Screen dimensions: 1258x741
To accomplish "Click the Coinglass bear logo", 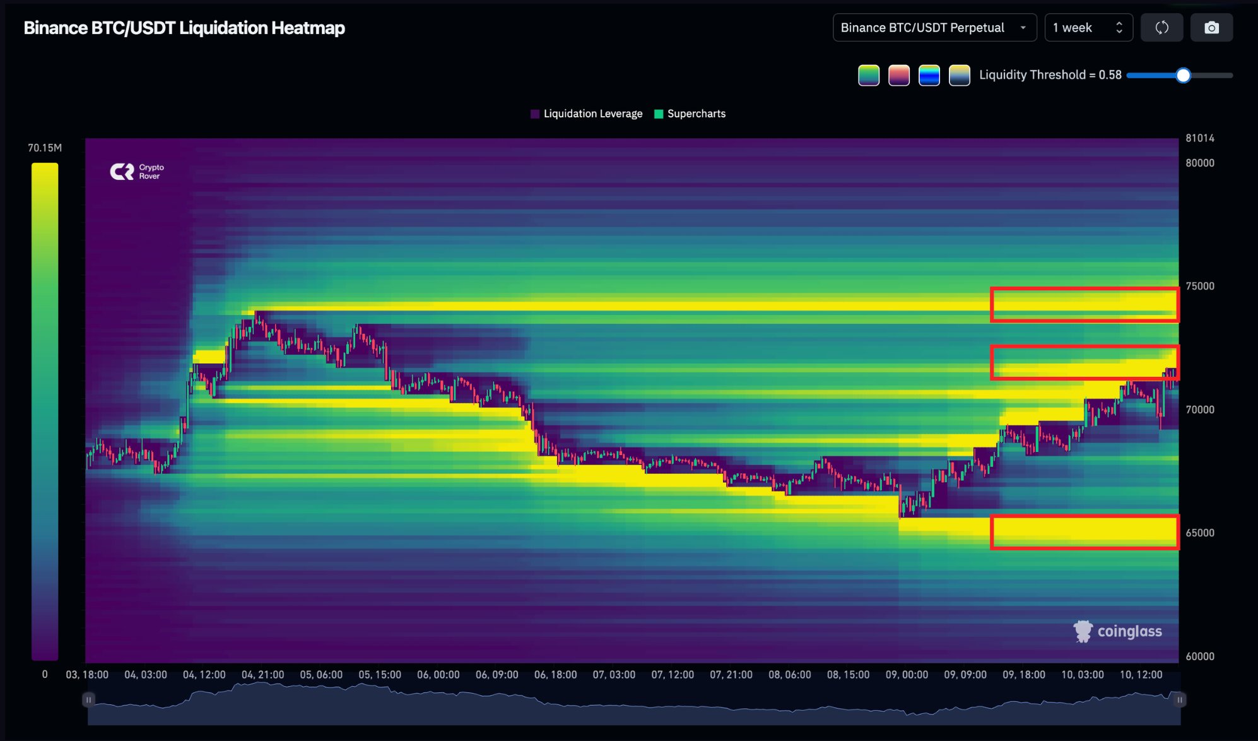I will pyautogui.click(x=1083, y=631).
